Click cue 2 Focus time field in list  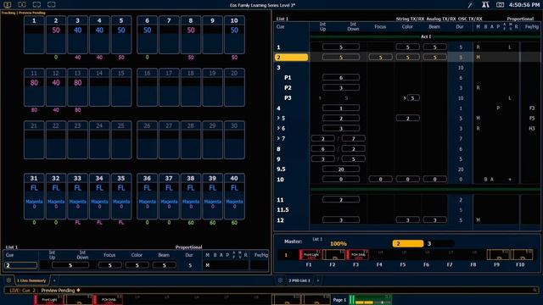coord(380,58)
